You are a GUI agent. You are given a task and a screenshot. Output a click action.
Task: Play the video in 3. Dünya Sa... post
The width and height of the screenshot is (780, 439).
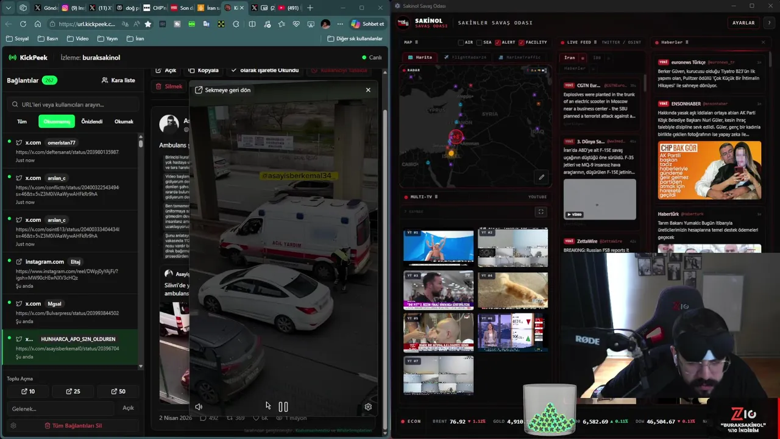click(x=600, y=199)
